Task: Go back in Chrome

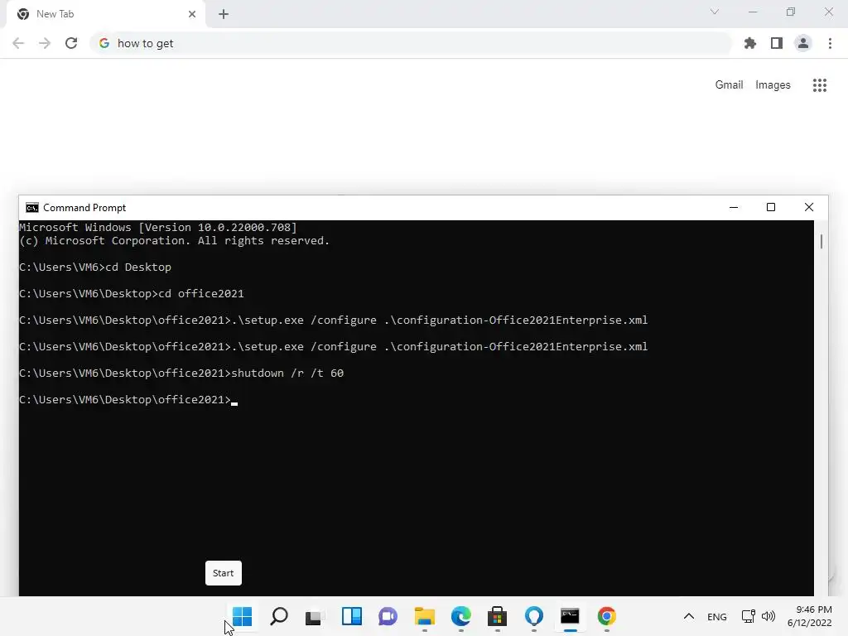Action: click(x=18, y=43)
